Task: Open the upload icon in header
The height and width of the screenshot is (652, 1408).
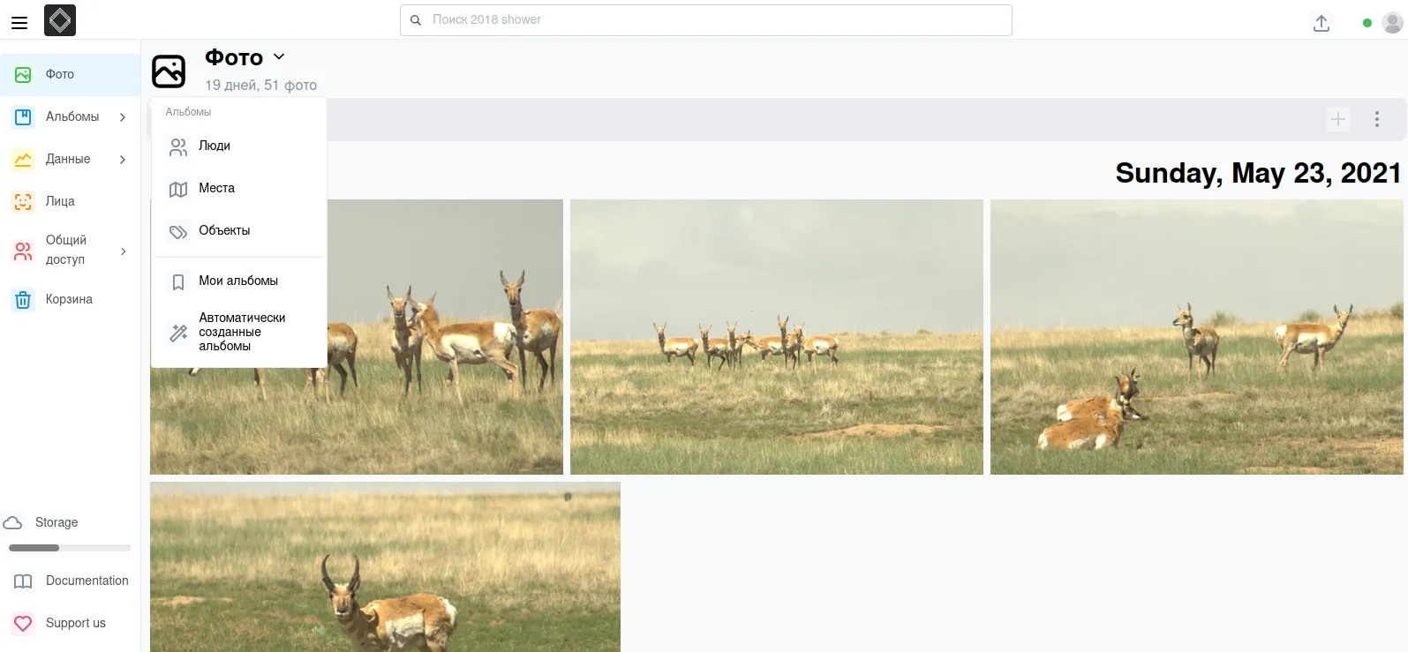Action: pos(1321,23)
